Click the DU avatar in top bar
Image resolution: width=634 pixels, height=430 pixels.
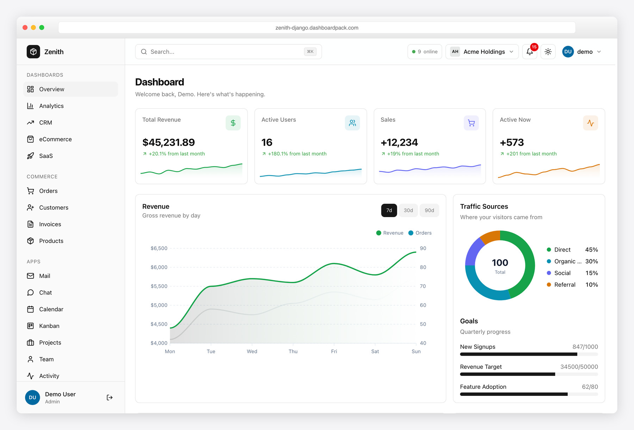pyautogui.click(x=568, y=52)
